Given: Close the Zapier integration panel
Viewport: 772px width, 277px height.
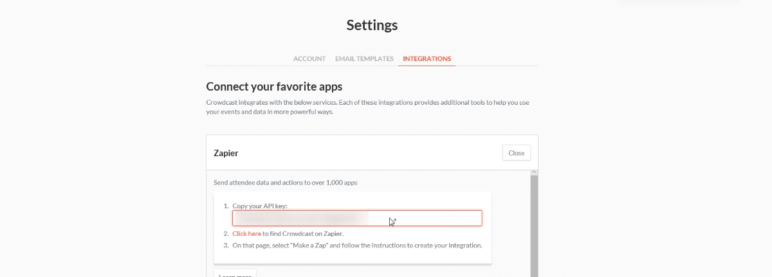Looking at the screenshot, I should [x=517, y=153].
